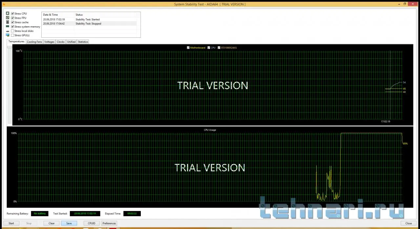Click the Start button
Viewport: 420px width, 229px height.
tap(11, 223)
